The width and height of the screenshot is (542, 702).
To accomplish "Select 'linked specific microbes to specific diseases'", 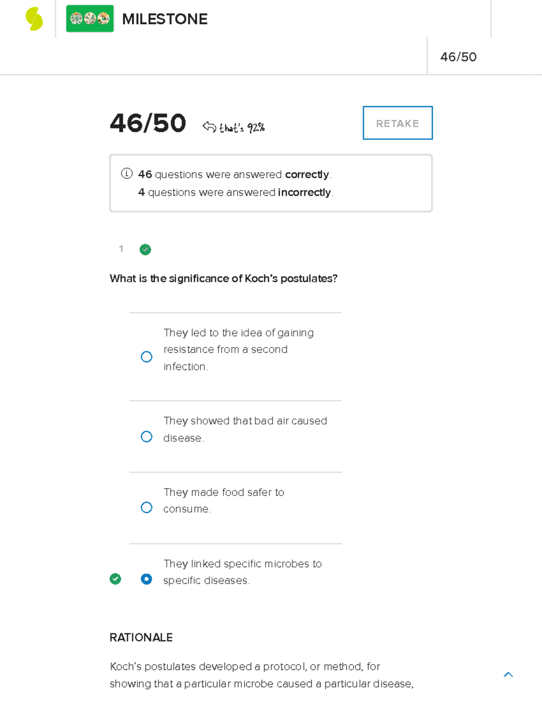I will click(146, 579).
